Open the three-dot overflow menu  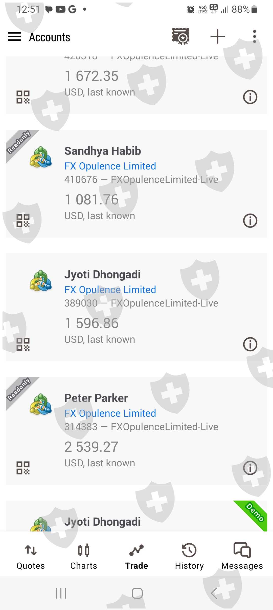click(254, 36)
